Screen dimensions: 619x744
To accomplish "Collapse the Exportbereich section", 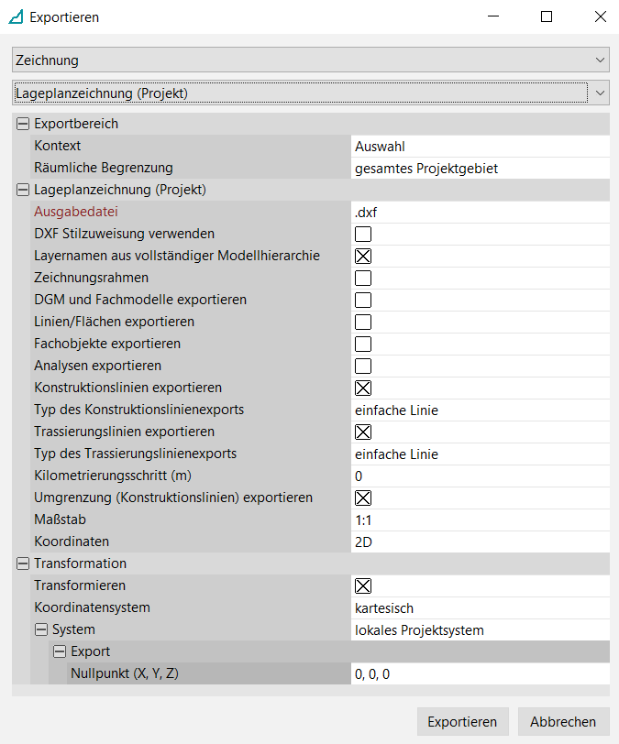I will click(22, 124).
